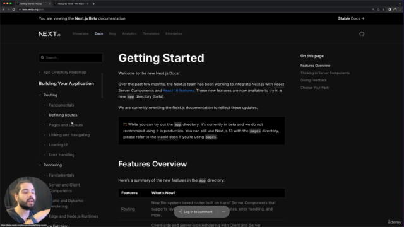Jump to Features Overview in On this page
Viewport: 404px width, 227px height.
tap(315, 66)
